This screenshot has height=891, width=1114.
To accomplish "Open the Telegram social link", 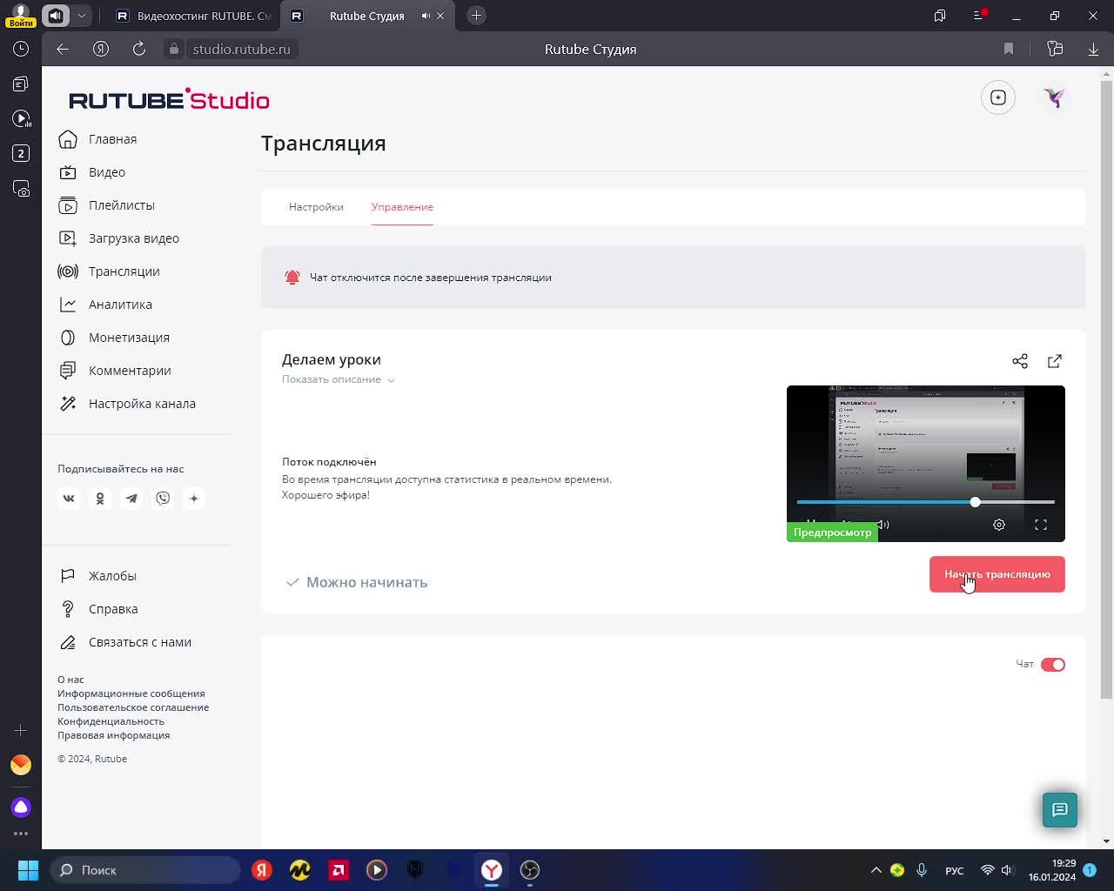I will click(x=131, y=499).
